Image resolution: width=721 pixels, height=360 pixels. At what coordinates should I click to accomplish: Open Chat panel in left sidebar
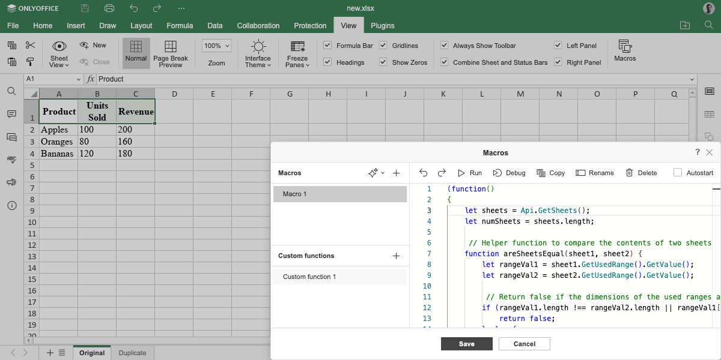tap(11, 137)
